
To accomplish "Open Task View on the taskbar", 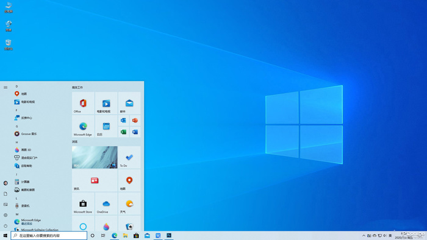I will coord(103,235).
